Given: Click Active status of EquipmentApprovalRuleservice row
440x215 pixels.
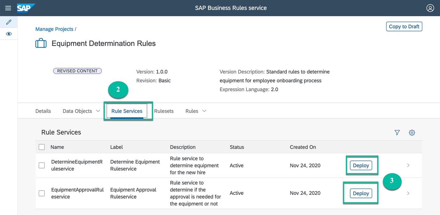Looking at the screenshot, I should [237, 193].
